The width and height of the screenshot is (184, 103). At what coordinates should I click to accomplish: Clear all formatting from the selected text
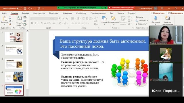point(67,18)
